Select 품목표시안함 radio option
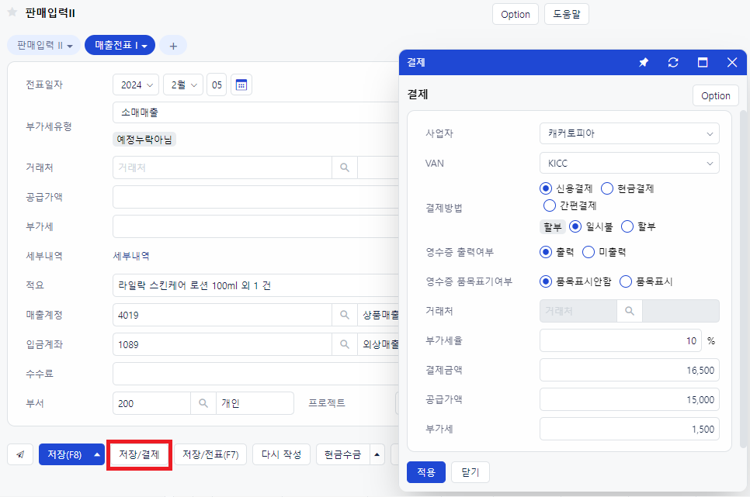Image resolution: width=750 pixels, height=497 pixels. point(546,281)
